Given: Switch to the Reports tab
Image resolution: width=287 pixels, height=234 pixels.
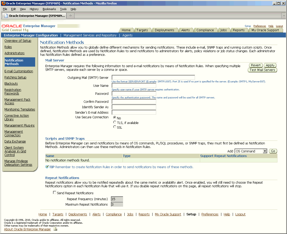Looking at the screenshot, I should (239, 30).
